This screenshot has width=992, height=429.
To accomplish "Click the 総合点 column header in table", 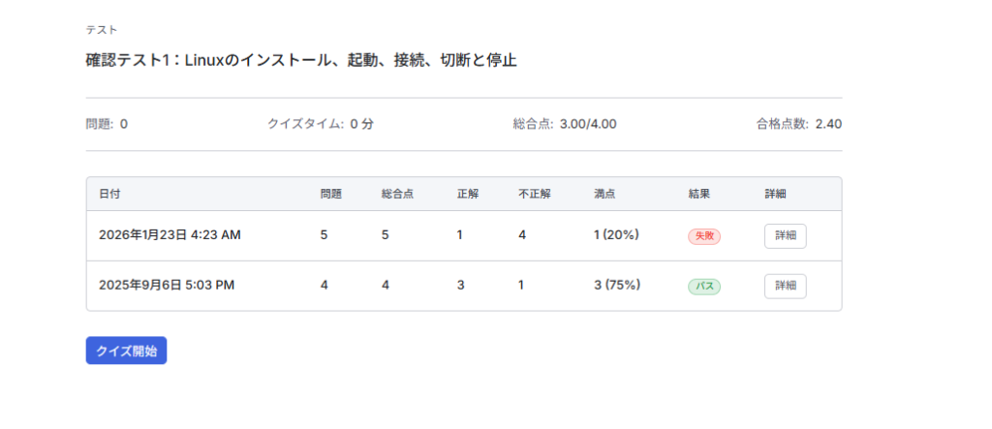I will [x=397, y=194].
